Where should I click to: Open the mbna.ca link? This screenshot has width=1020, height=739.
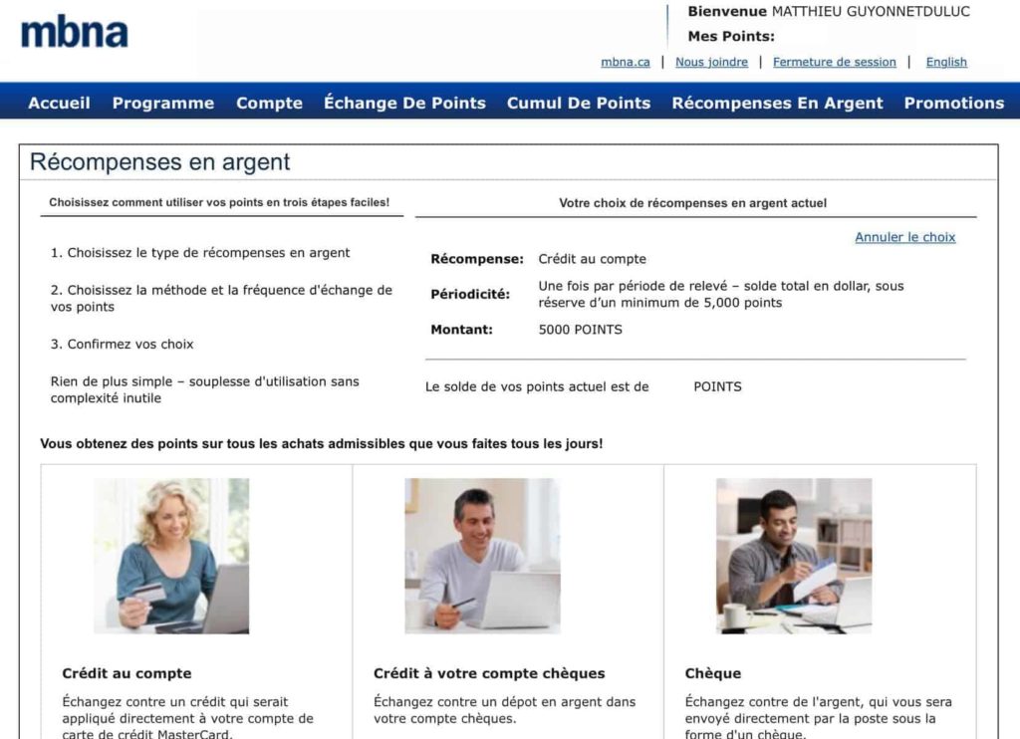click(x=627, y=62)
